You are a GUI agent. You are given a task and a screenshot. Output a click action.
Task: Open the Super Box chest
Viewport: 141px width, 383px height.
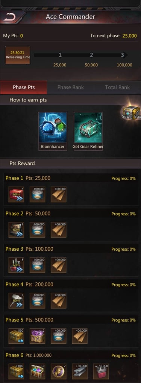click(x=132, y=113)
